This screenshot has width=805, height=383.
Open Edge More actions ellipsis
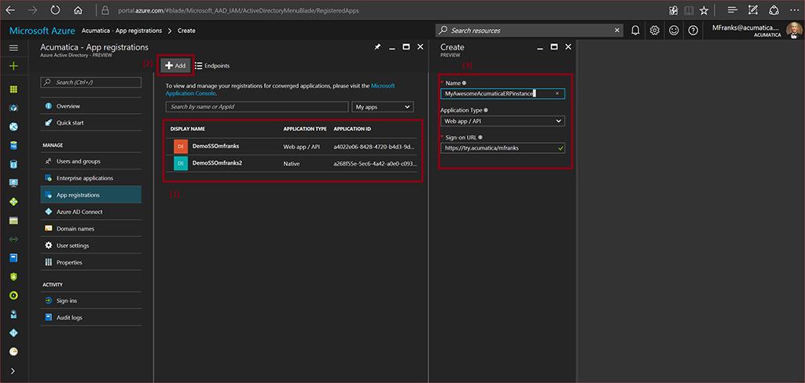point(794,9)
